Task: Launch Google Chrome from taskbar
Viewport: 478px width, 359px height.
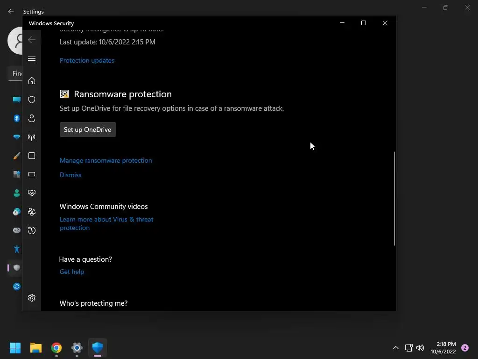Action: pos(56,348)
